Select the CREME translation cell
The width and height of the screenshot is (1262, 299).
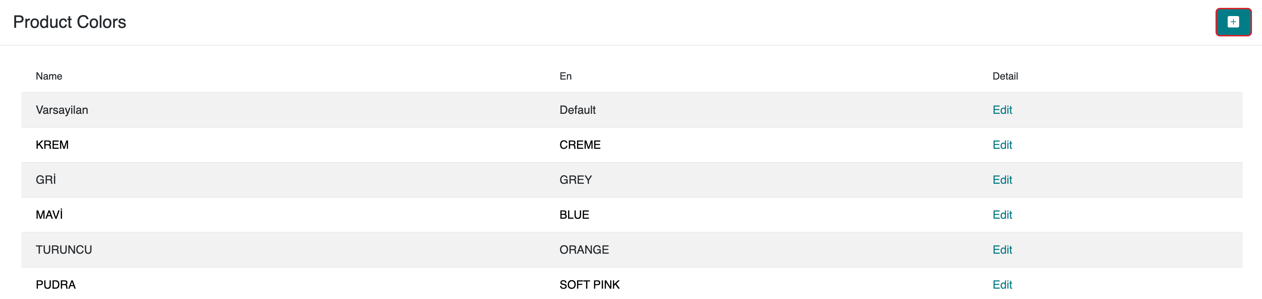coord(580,145)
